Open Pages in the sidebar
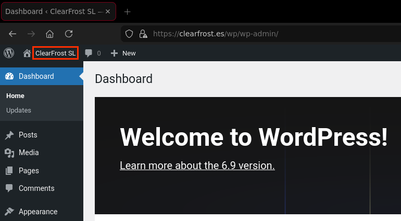This screenshot has width=401, height=221. [x=29, y=171]
